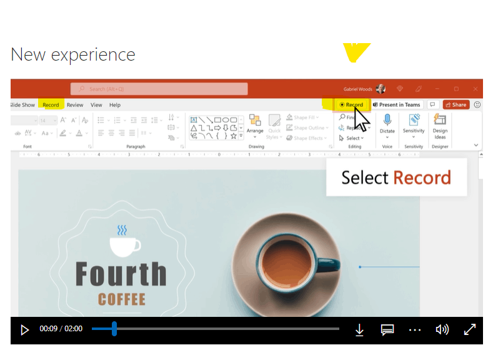493x360 pixels.
Task: Apply font color
Action: [79, 133]
